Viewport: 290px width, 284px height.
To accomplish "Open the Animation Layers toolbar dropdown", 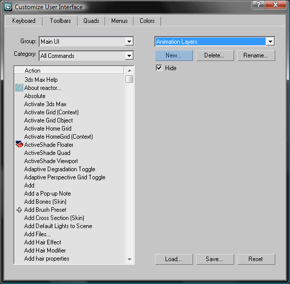I will pyautogui.click(x=215, y=42).
